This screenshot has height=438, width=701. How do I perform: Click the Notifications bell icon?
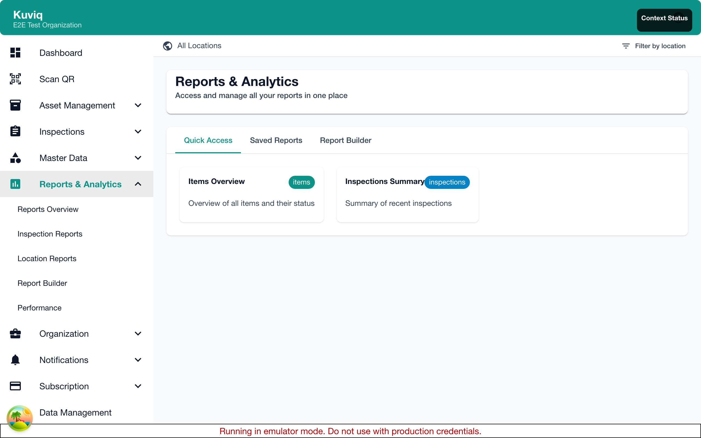point(15,360)
